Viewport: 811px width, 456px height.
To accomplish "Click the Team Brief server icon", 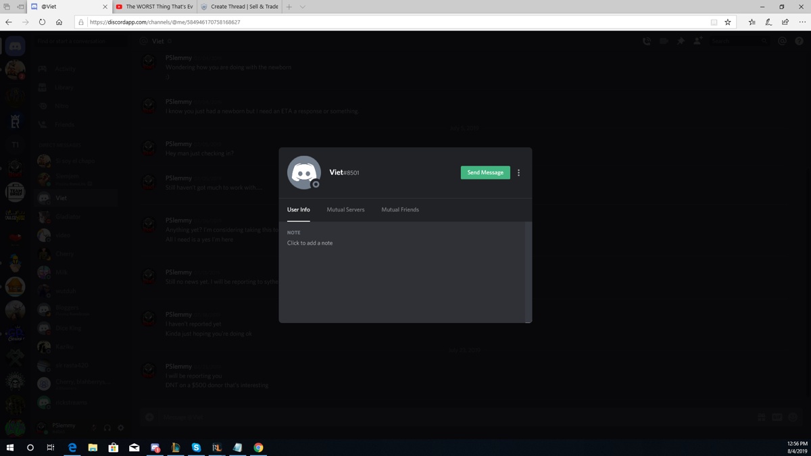I will click(15, 192).
